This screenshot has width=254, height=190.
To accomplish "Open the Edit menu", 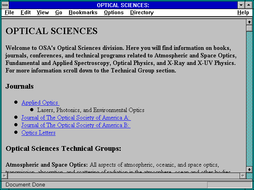I will point(25,13).
